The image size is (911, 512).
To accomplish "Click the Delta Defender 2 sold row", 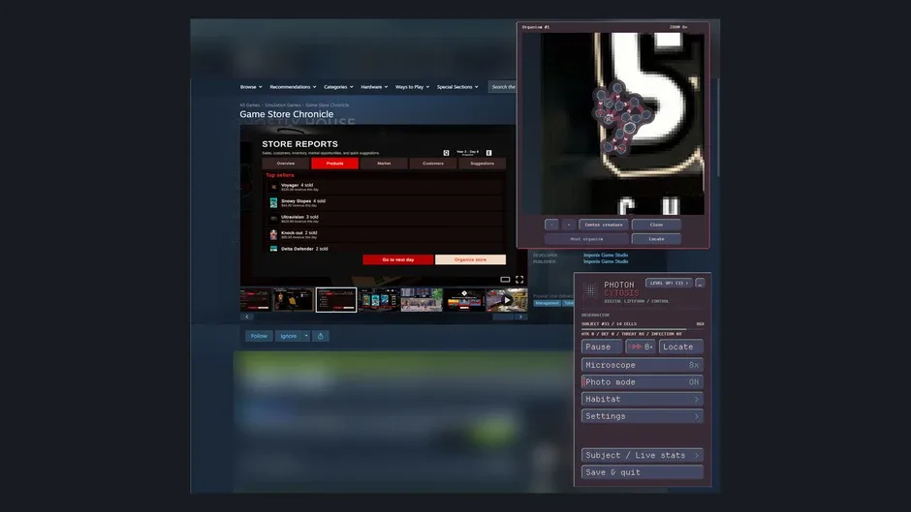I will pyautogui.click(x=384, y=249).
